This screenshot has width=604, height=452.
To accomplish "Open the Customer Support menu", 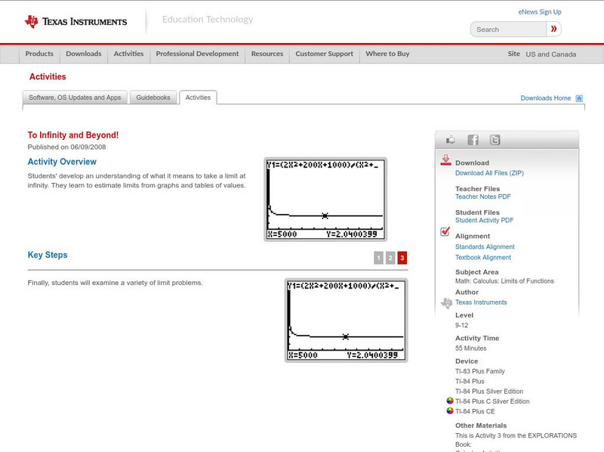I will (x=325, y=54).
